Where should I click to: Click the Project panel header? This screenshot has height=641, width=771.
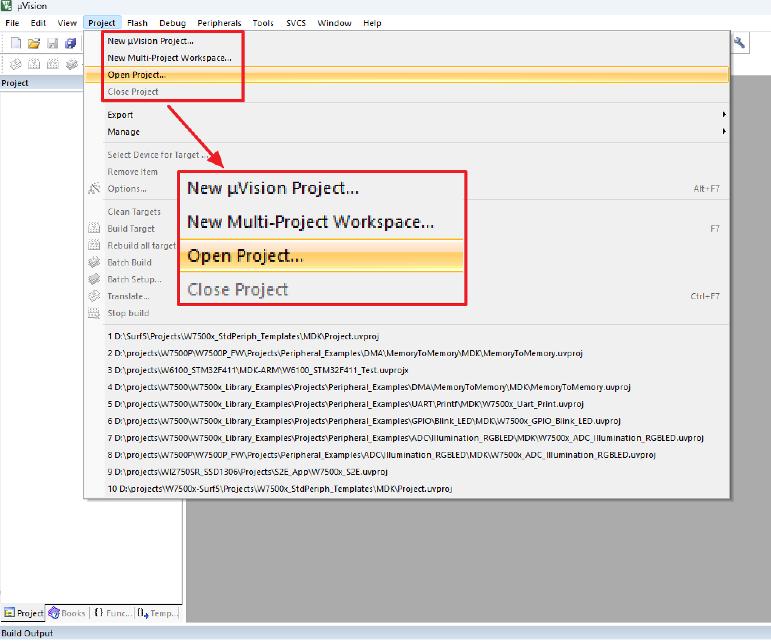pos(42,83)
